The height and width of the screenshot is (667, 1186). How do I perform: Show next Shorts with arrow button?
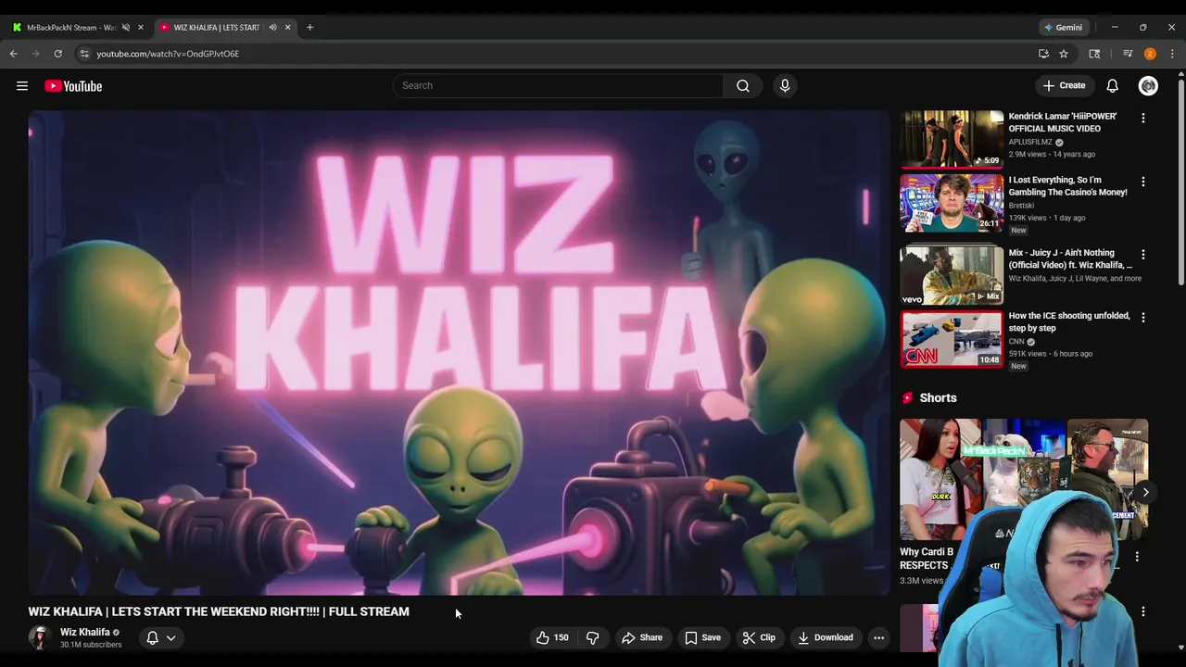point(1145,493)
